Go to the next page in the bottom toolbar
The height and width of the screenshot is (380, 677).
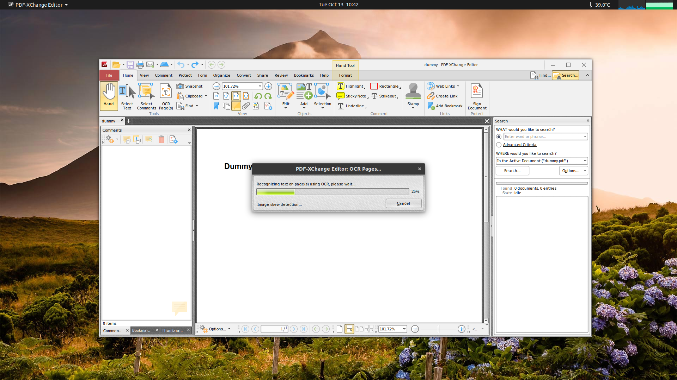coord(293,329)
